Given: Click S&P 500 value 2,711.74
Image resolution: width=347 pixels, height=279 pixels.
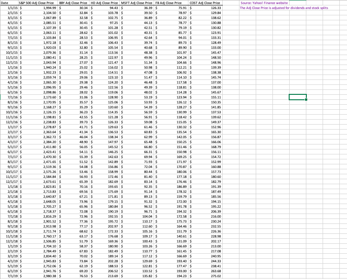Looking at the screenshot, I should point(38,231).
